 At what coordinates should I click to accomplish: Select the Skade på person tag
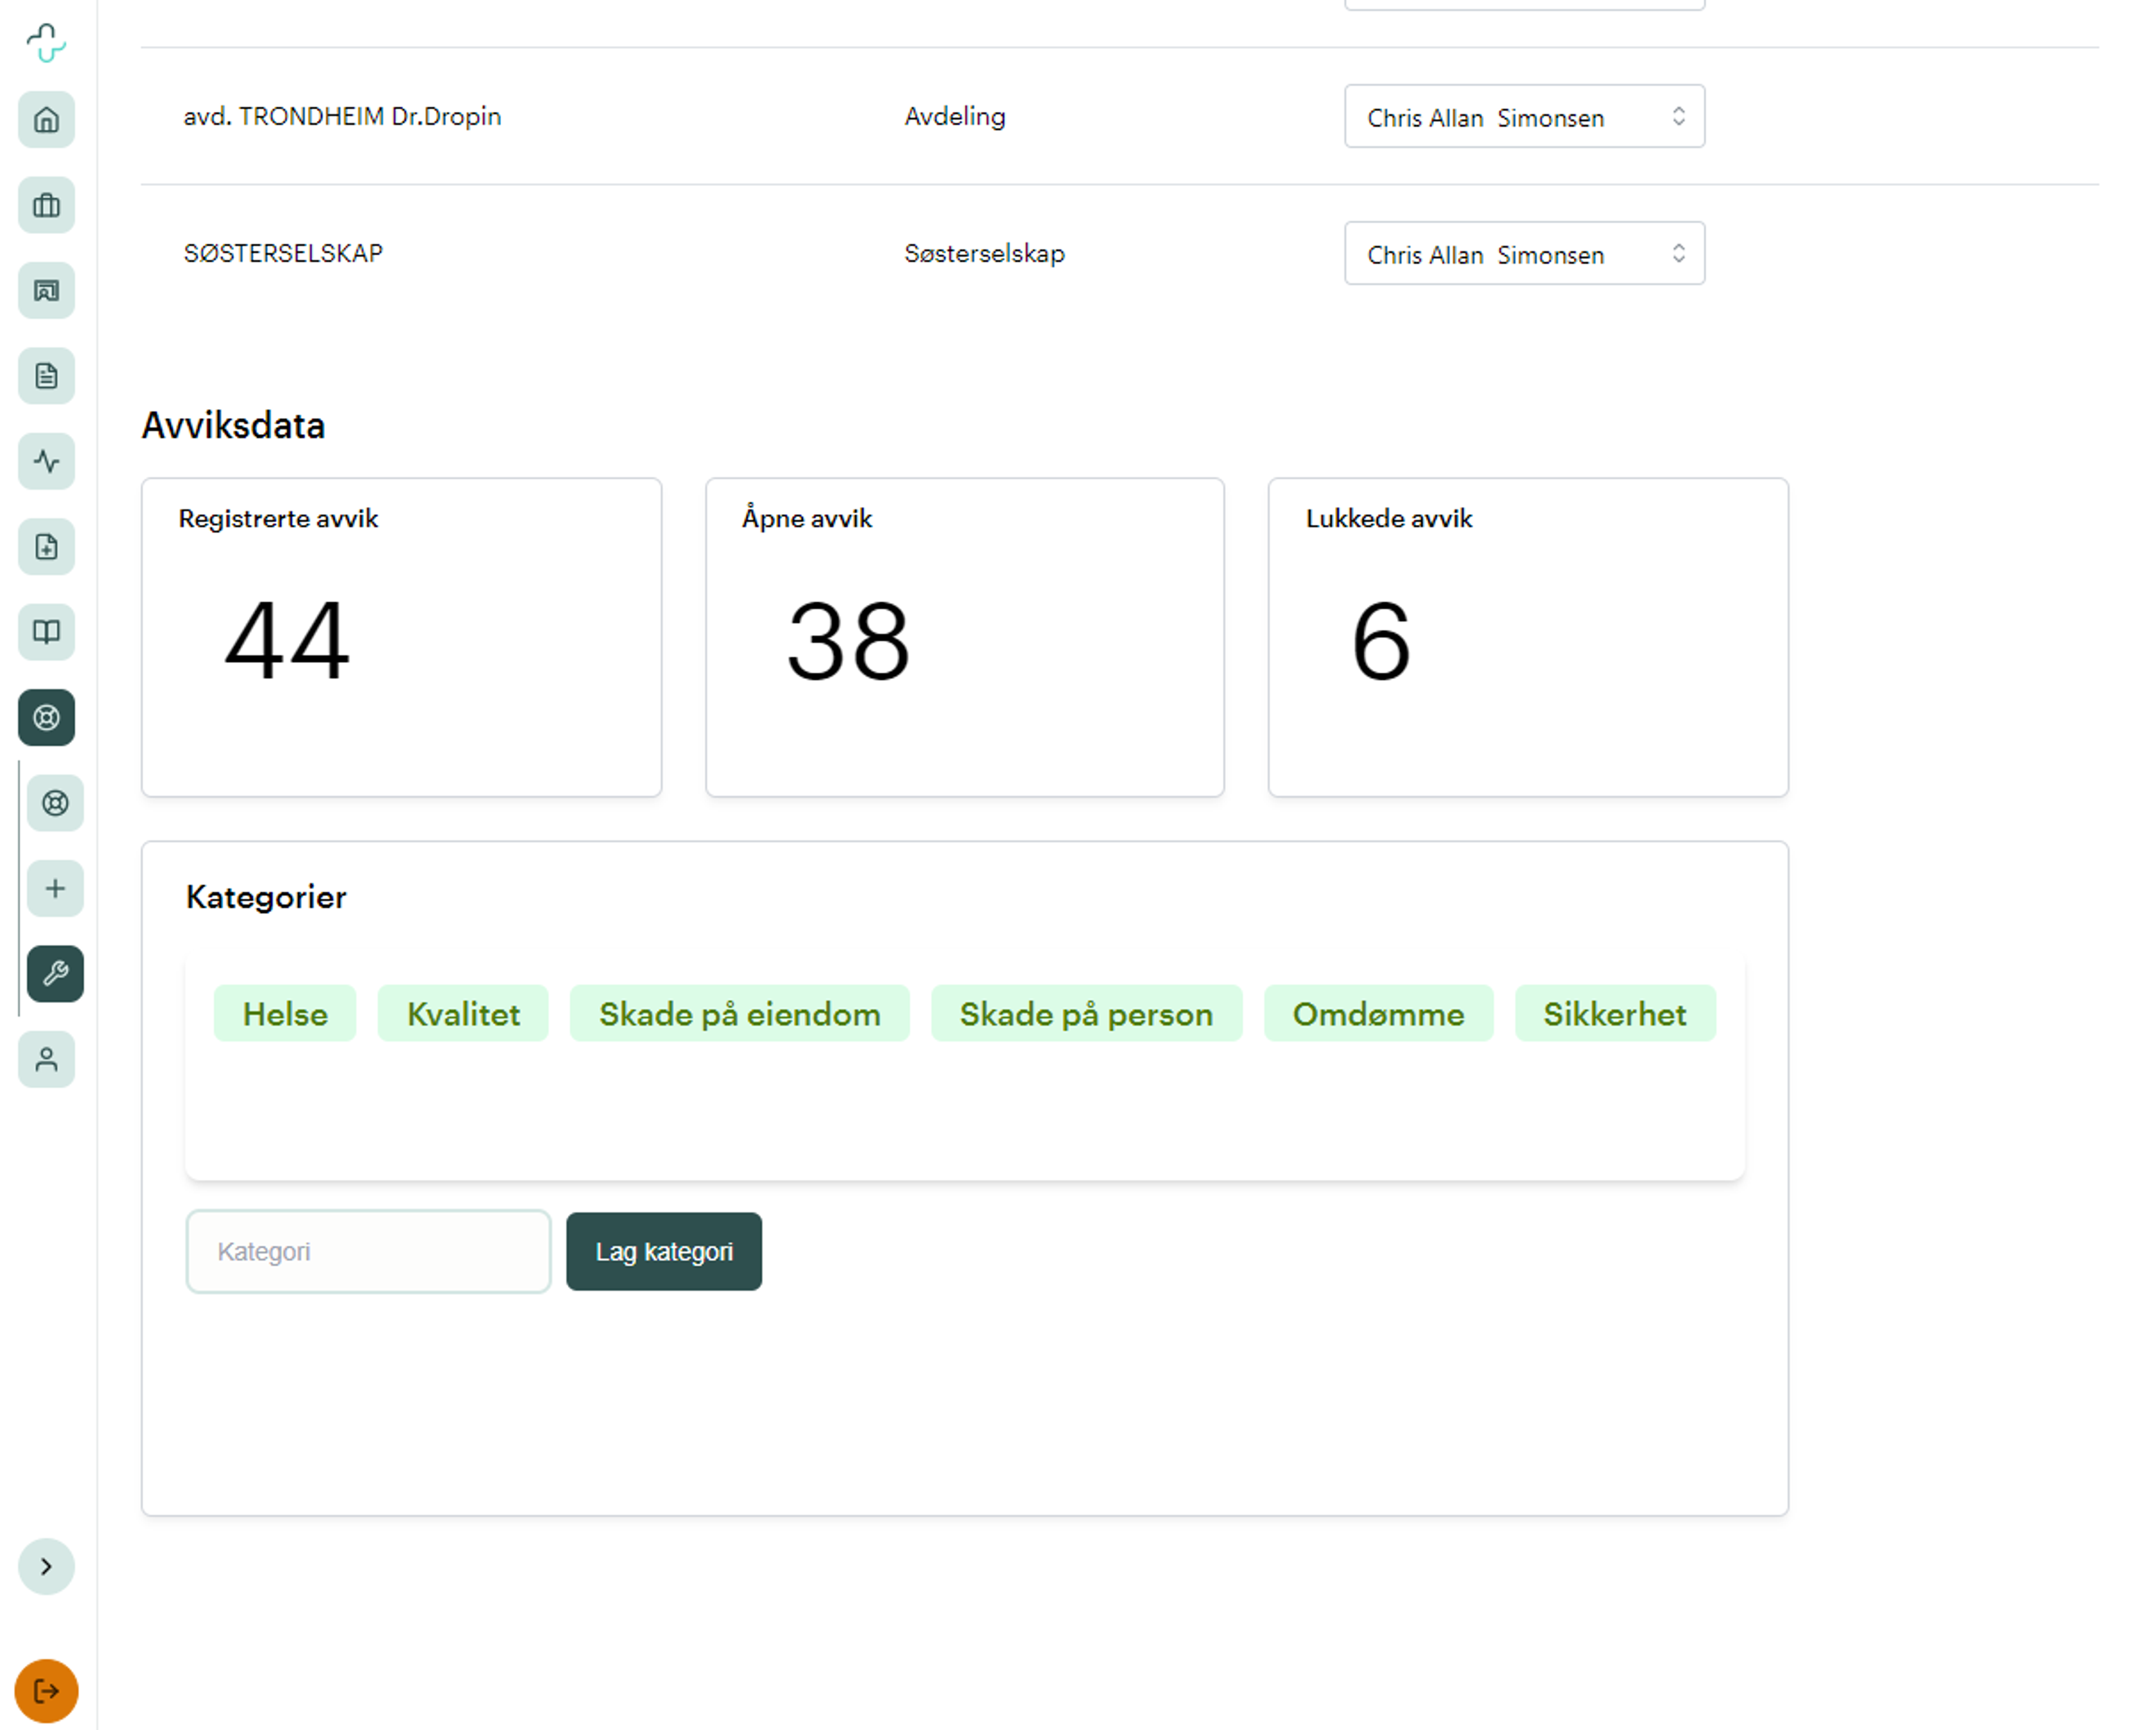pos(1087,1013)
